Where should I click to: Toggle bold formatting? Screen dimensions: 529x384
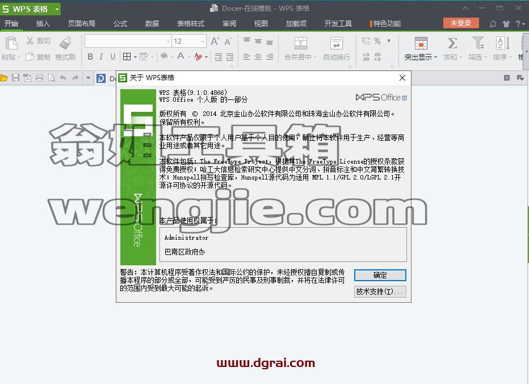tap(90, 57)
